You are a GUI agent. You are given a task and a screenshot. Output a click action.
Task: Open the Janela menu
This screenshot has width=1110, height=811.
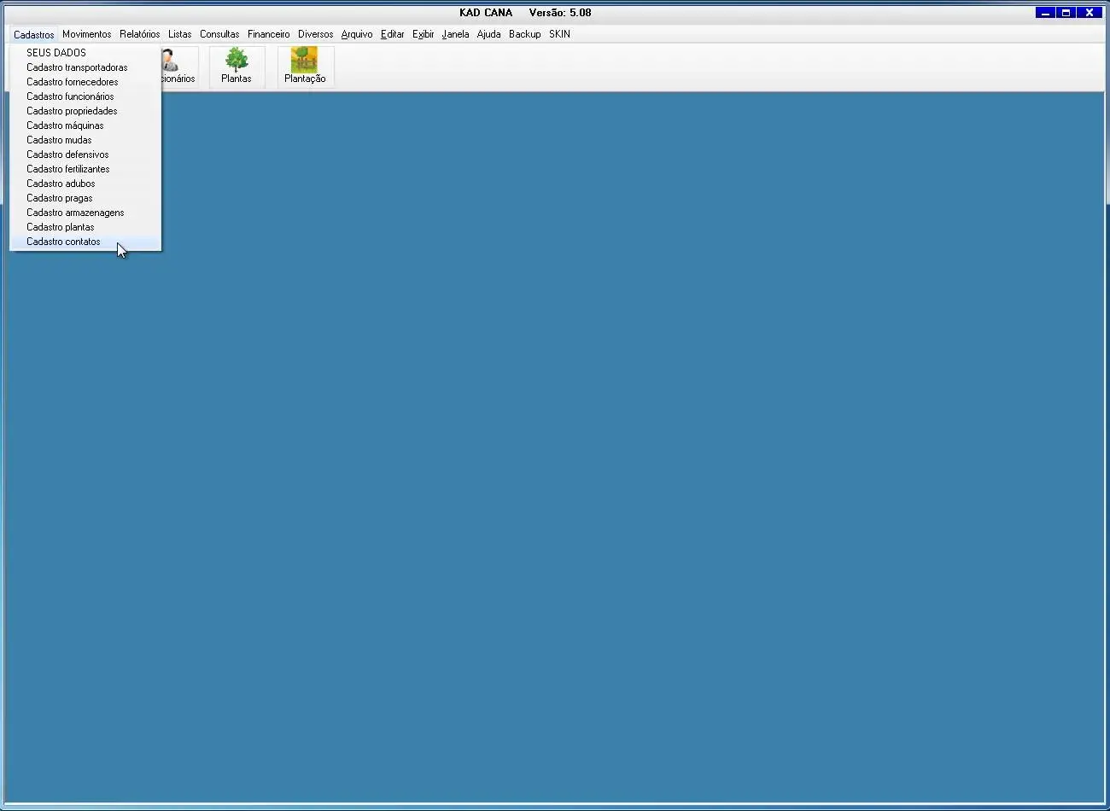[456, 34]
